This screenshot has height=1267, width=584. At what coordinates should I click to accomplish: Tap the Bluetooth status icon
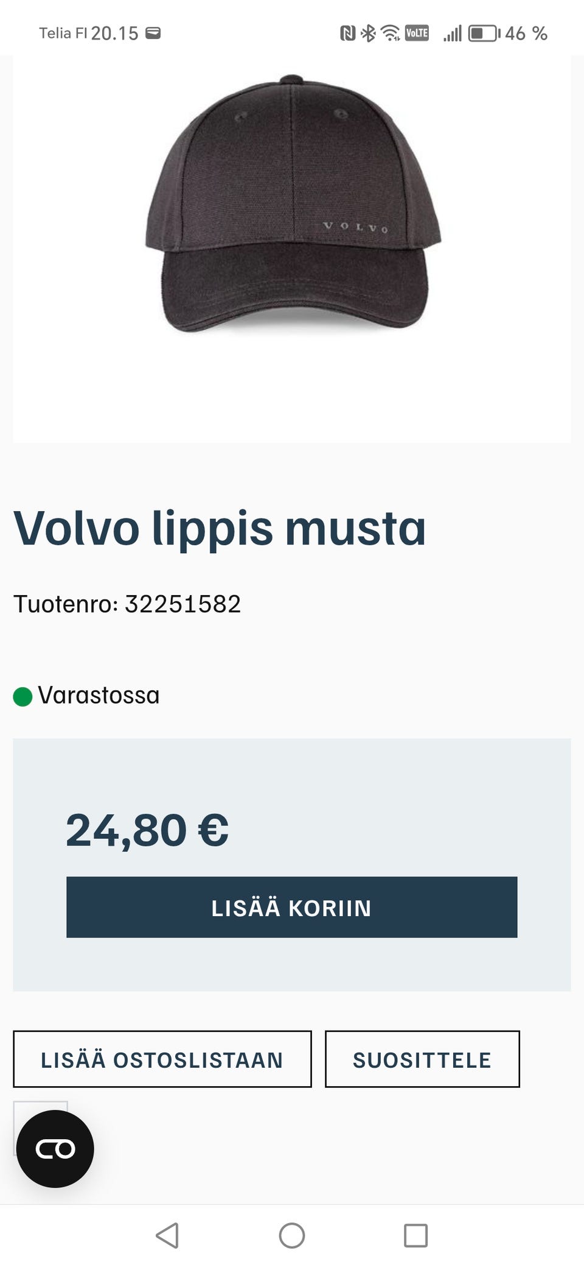point(368,33)
